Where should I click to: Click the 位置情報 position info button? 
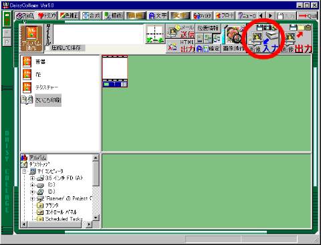(x=208, y=28)
